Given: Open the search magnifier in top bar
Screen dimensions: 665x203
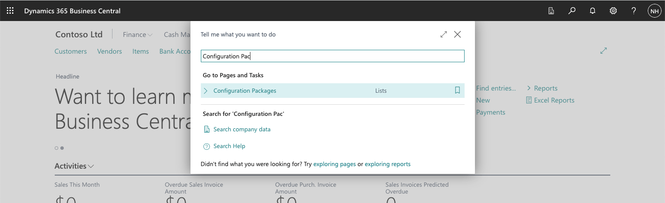Looking at the screenshot, I should [x=572, y=11].
